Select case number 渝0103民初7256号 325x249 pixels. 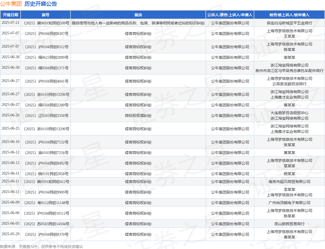coord(46,153)
